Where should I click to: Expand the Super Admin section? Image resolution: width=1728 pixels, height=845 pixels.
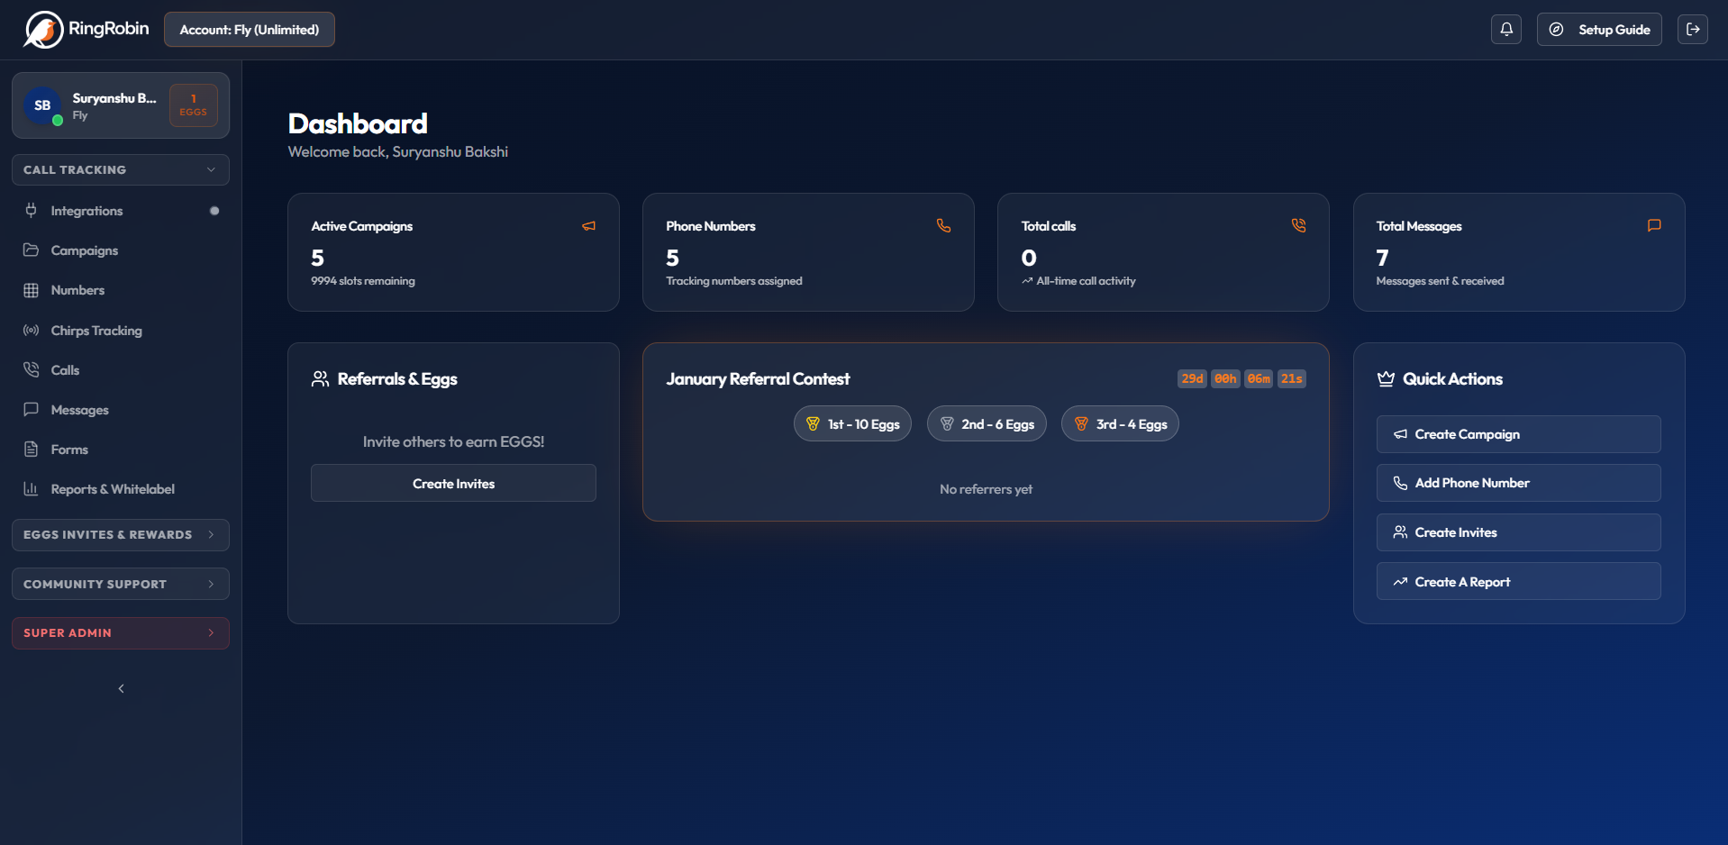click(120, 633)
